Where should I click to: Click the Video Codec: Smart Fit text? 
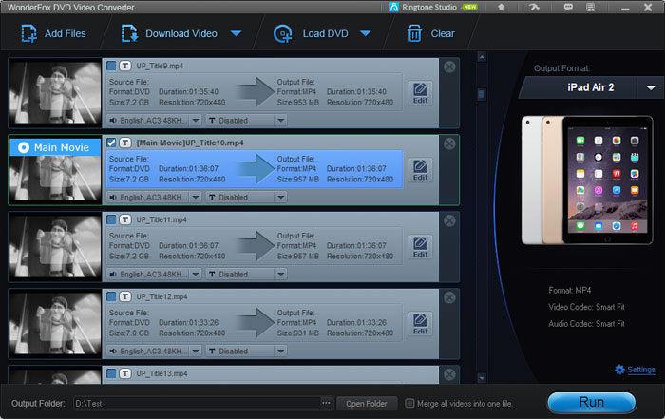[x=586, y=307]
